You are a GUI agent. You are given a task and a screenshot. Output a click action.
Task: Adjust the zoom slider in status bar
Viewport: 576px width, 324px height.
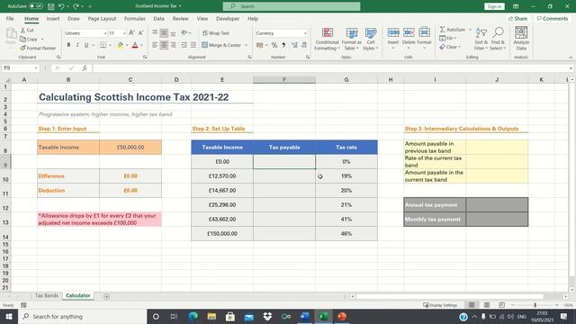pos(535,305)
